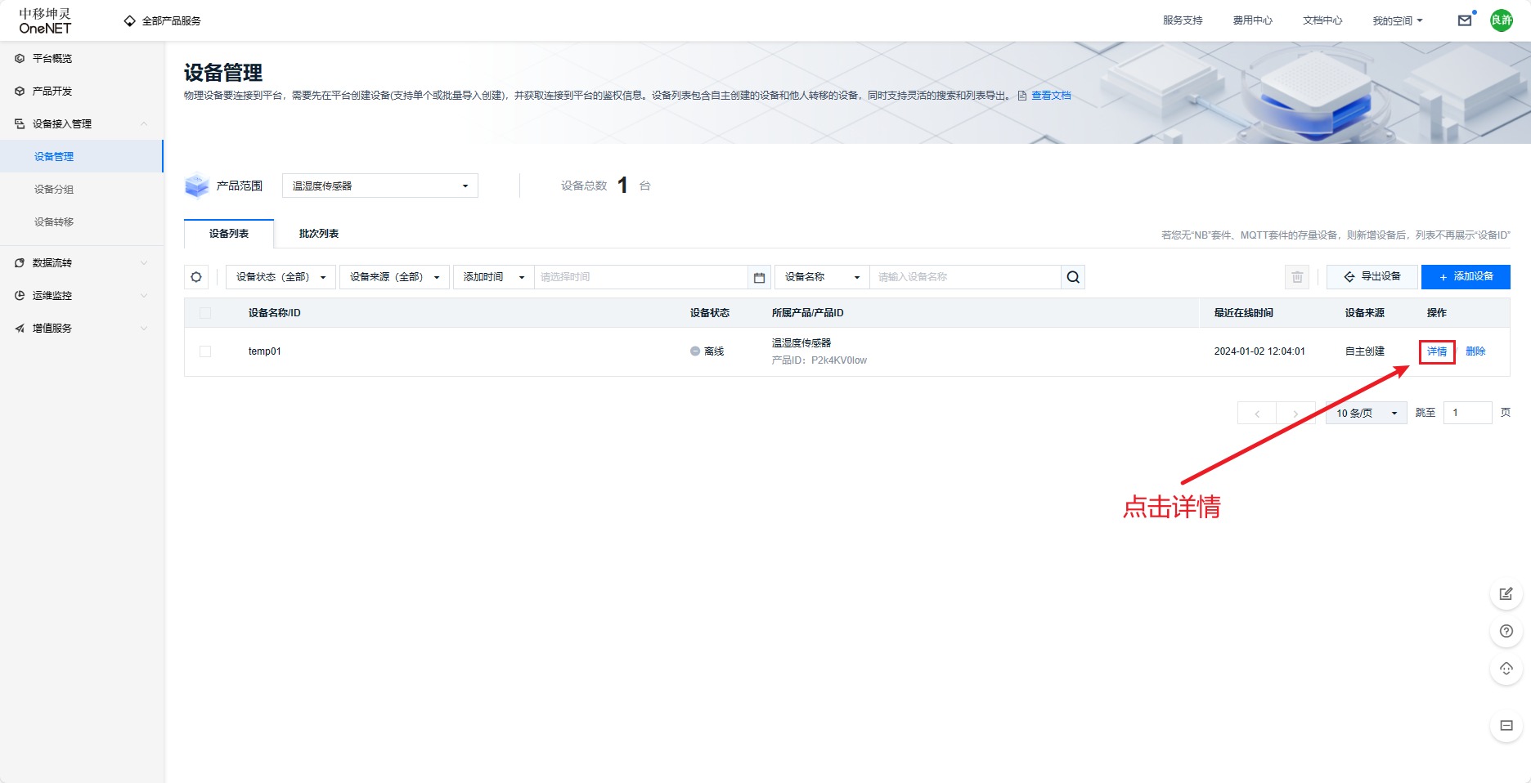The image size is (1531, 783).
Task: Click the 最近在线时间 column header
Action: (x=1243, y=313)
